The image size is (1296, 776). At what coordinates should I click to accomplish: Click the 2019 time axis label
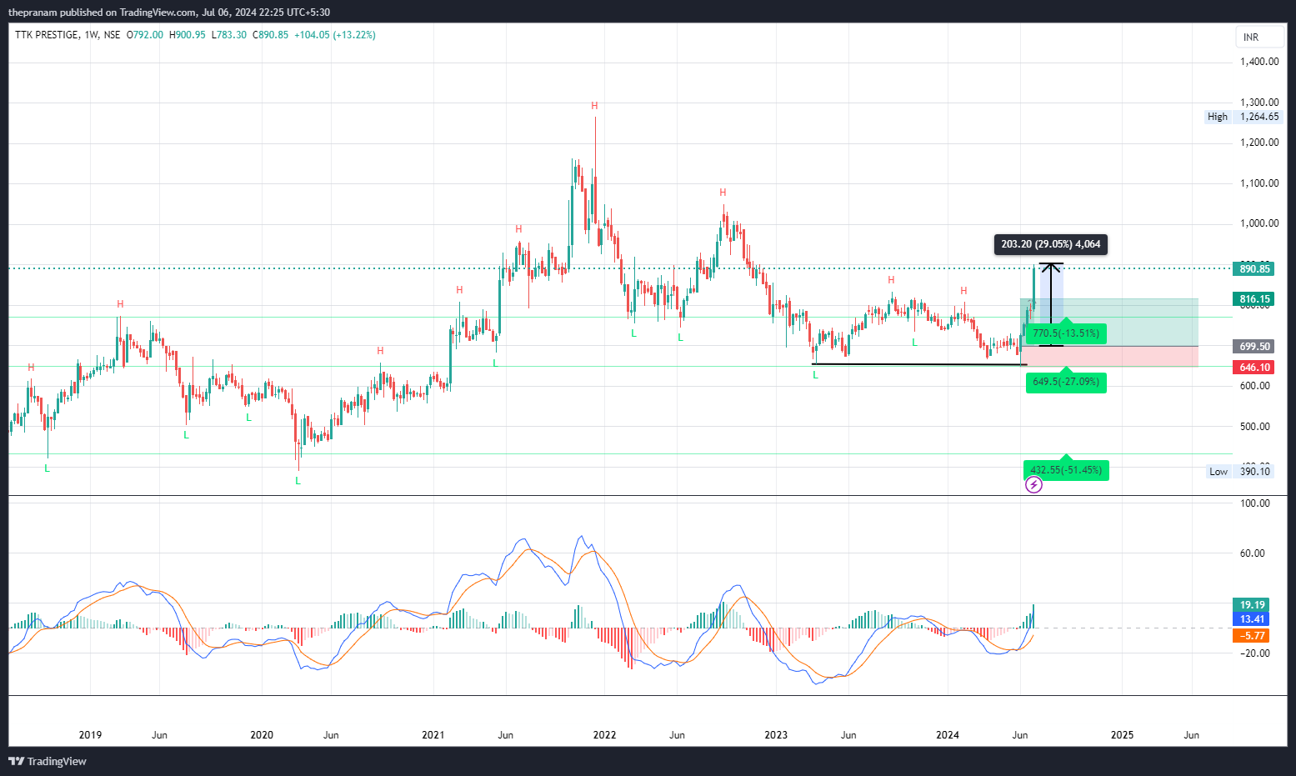click(x=90, y=735)
